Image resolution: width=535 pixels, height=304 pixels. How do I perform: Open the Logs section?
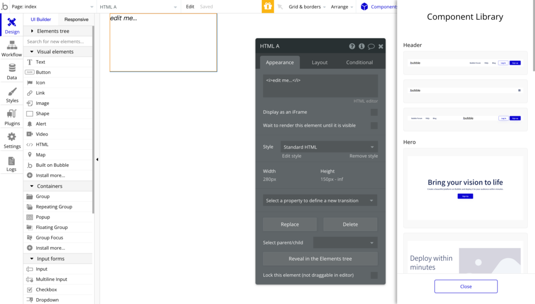coord(12,163)
